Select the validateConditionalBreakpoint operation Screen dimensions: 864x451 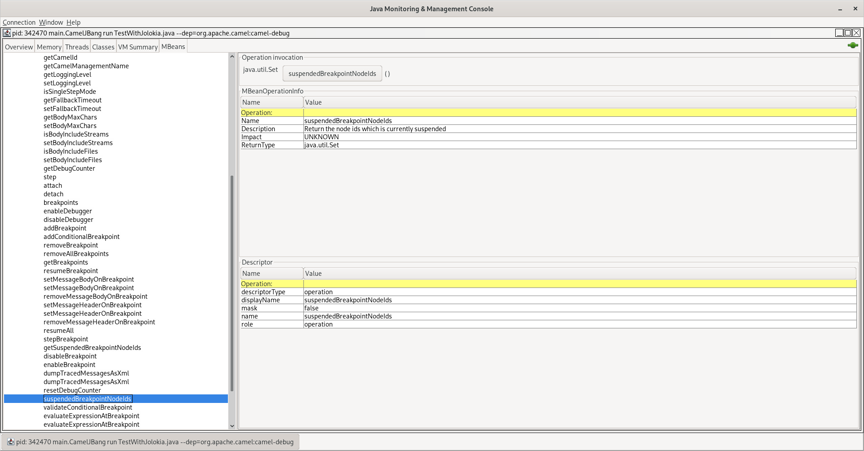coord(87,407)
